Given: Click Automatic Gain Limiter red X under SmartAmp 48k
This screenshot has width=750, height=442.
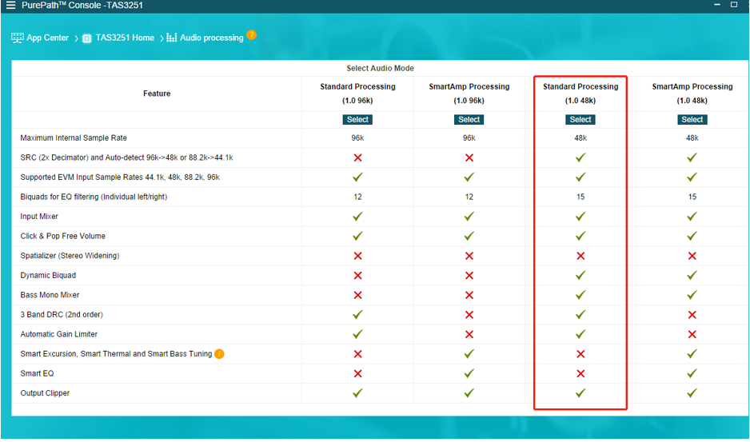Looking at the screenshot, I should click(x=692, y=334).
